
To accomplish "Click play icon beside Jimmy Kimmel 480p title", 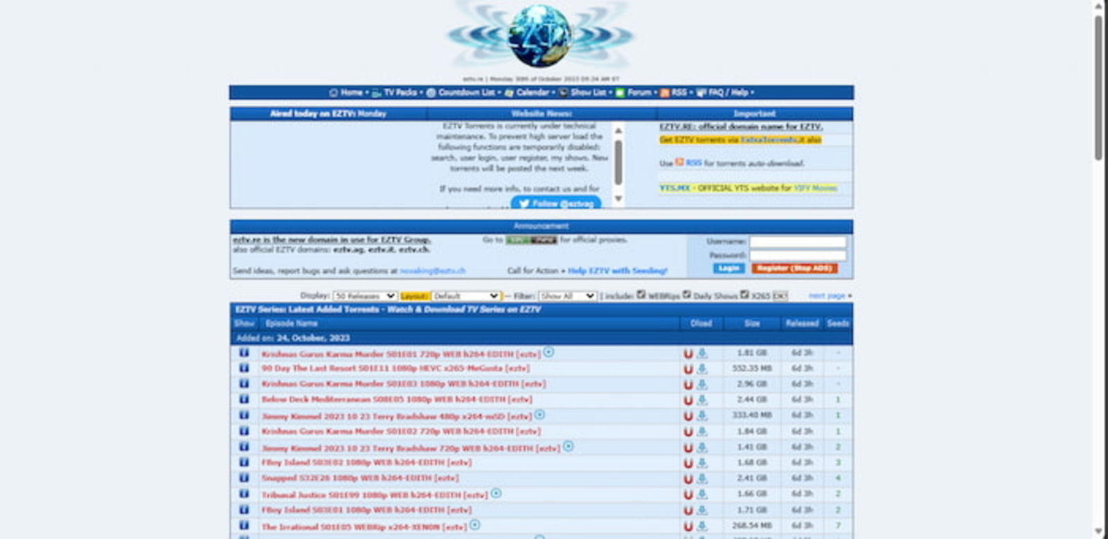I will tap(539, 414).
